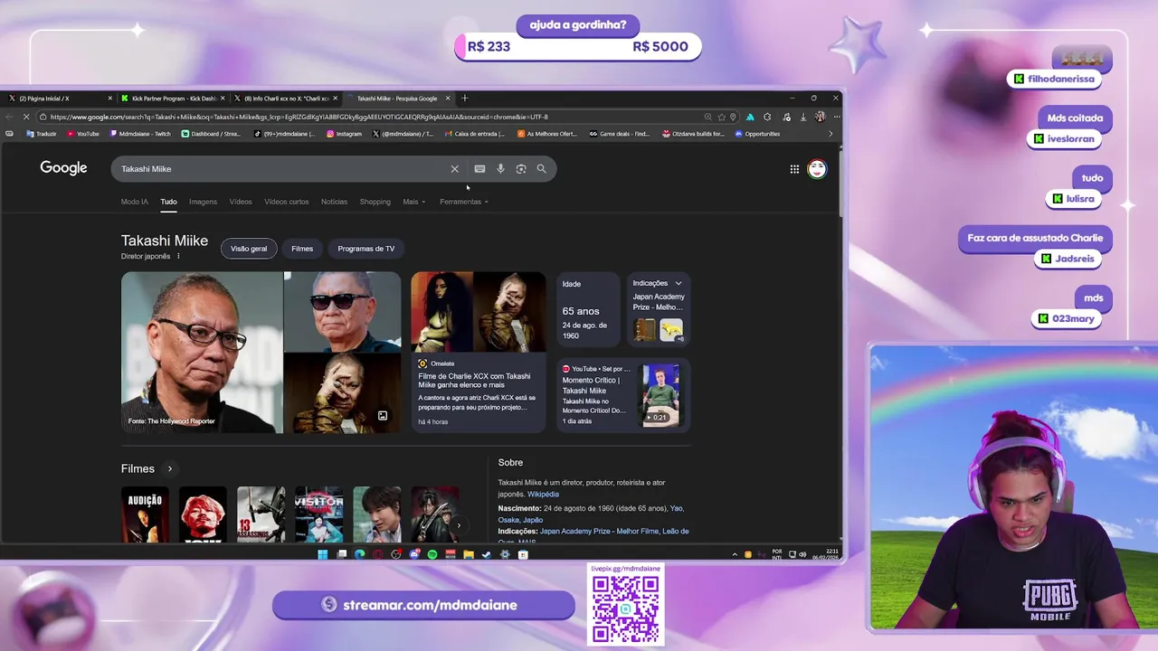Open Windows Start menu
This screenshot has height=651, width=1158.
322,554
